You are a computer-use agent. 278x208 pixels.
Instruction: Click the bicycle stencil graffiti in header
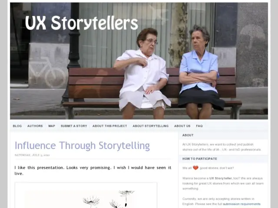tap(47, 72)
